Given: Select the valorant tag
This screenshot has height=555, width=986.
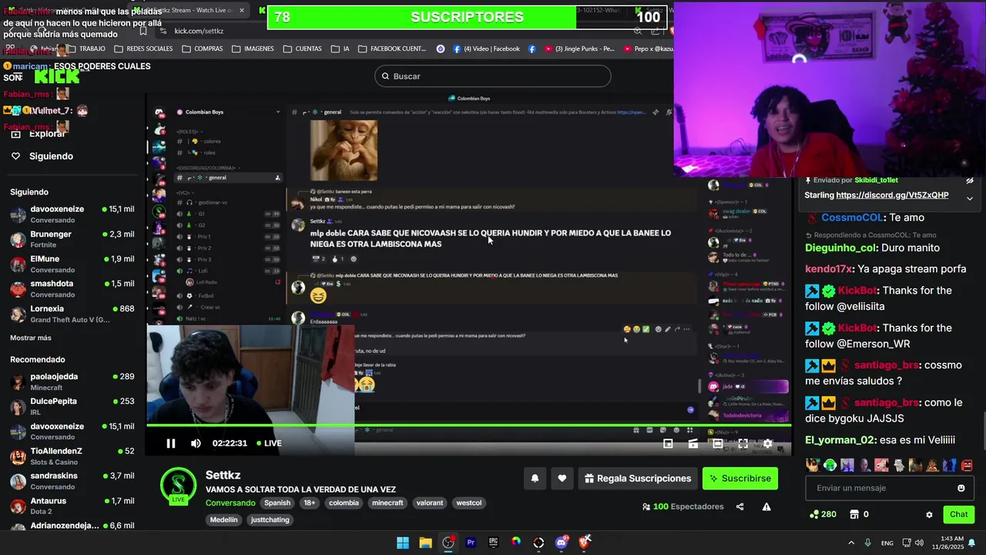Looking at the screenshot, I should [x=430, y=503].
